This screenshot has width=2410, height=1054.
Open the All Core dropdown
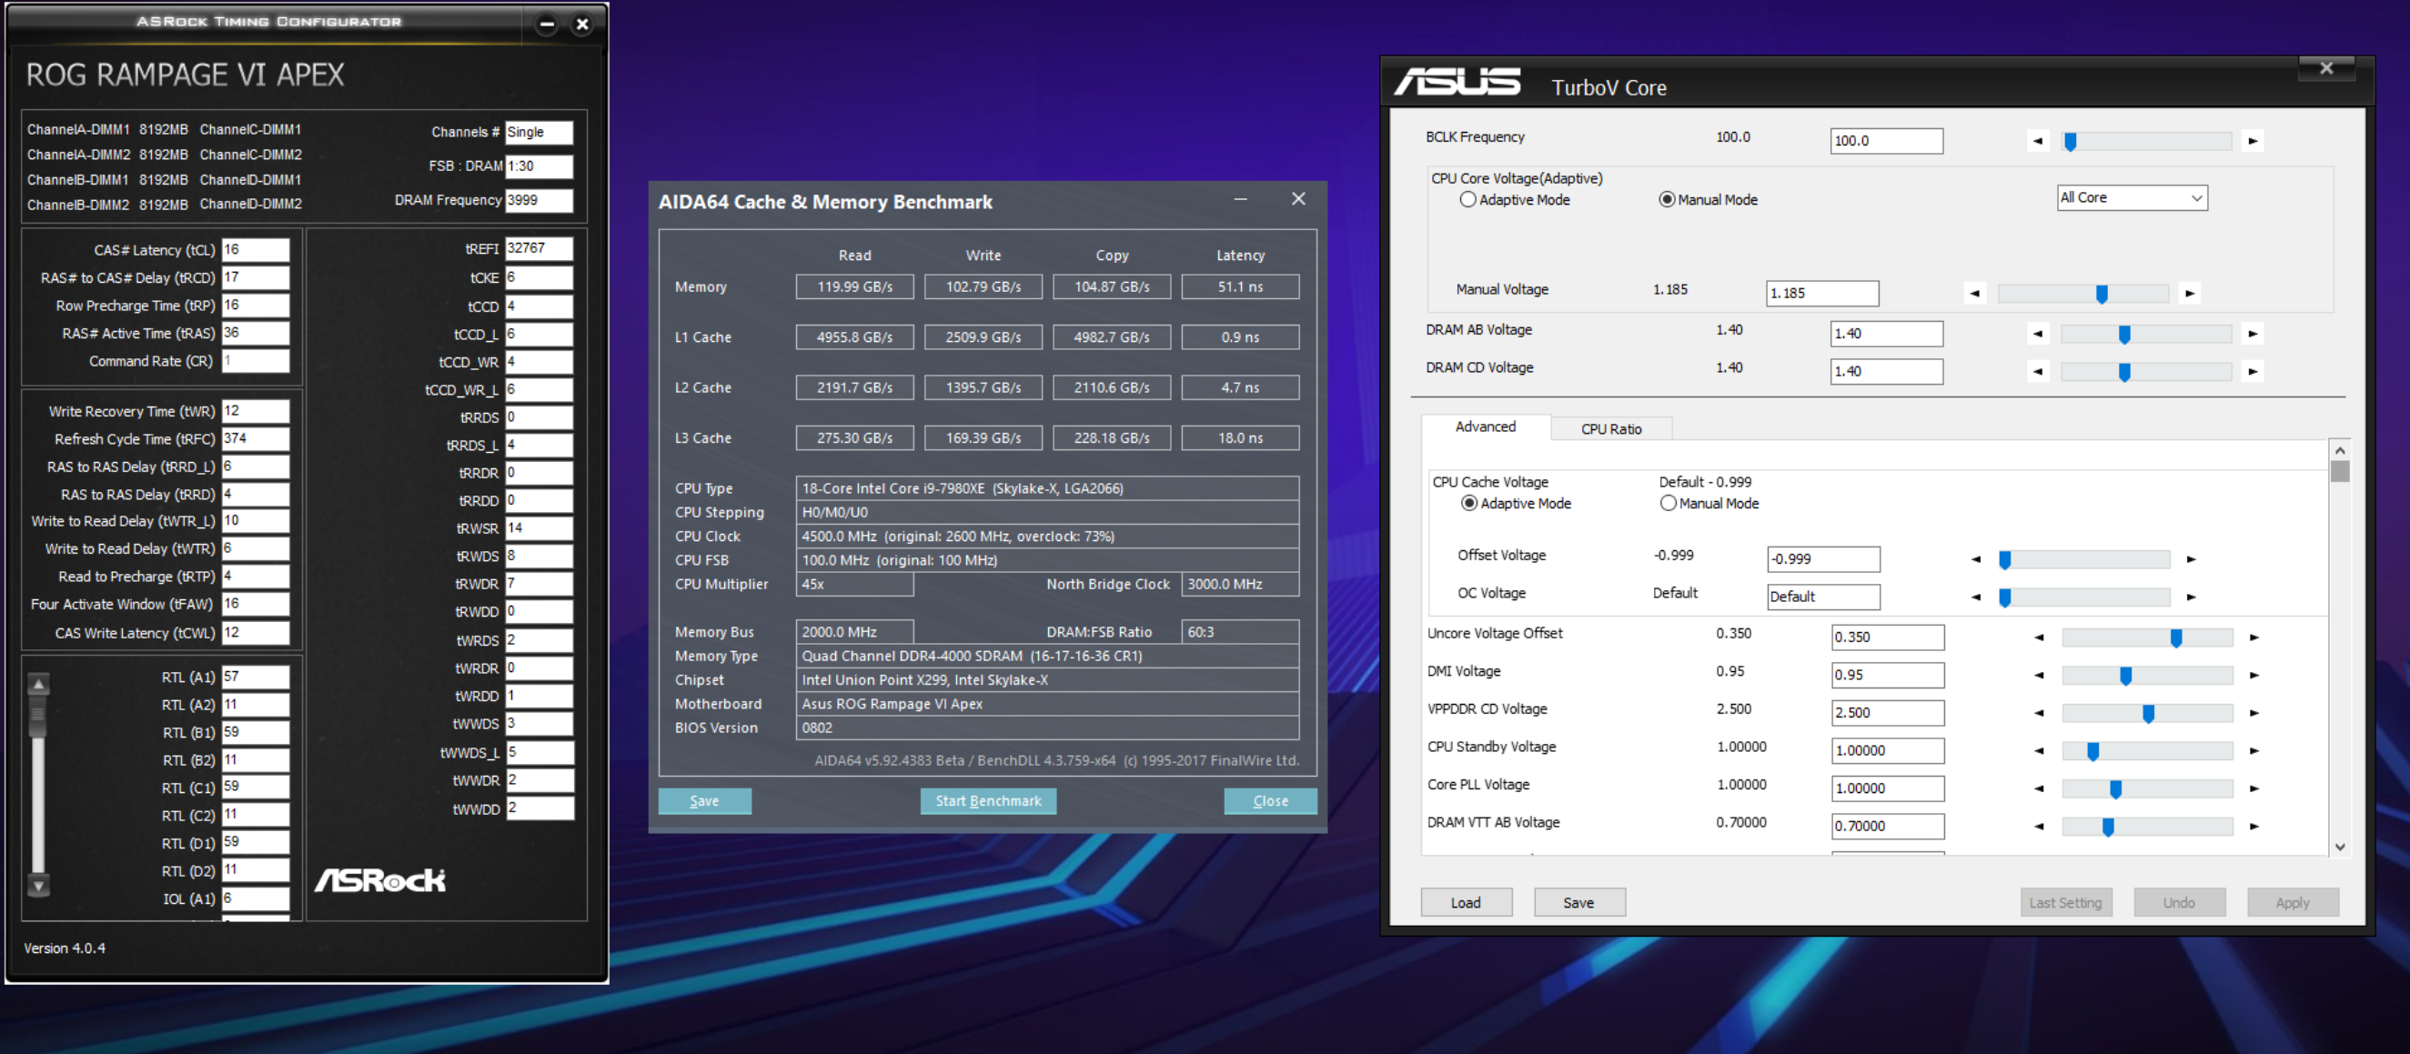(2133, 198)
